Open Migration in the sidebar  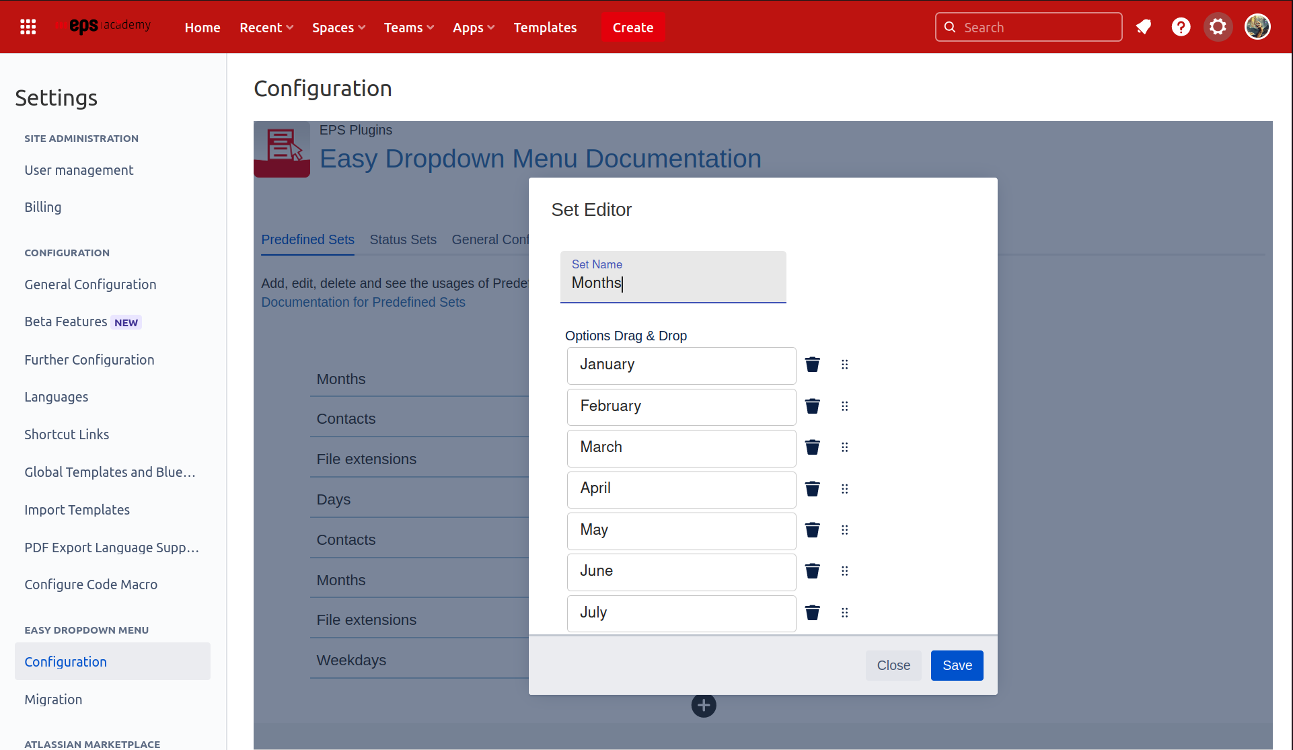coord(53,700)
